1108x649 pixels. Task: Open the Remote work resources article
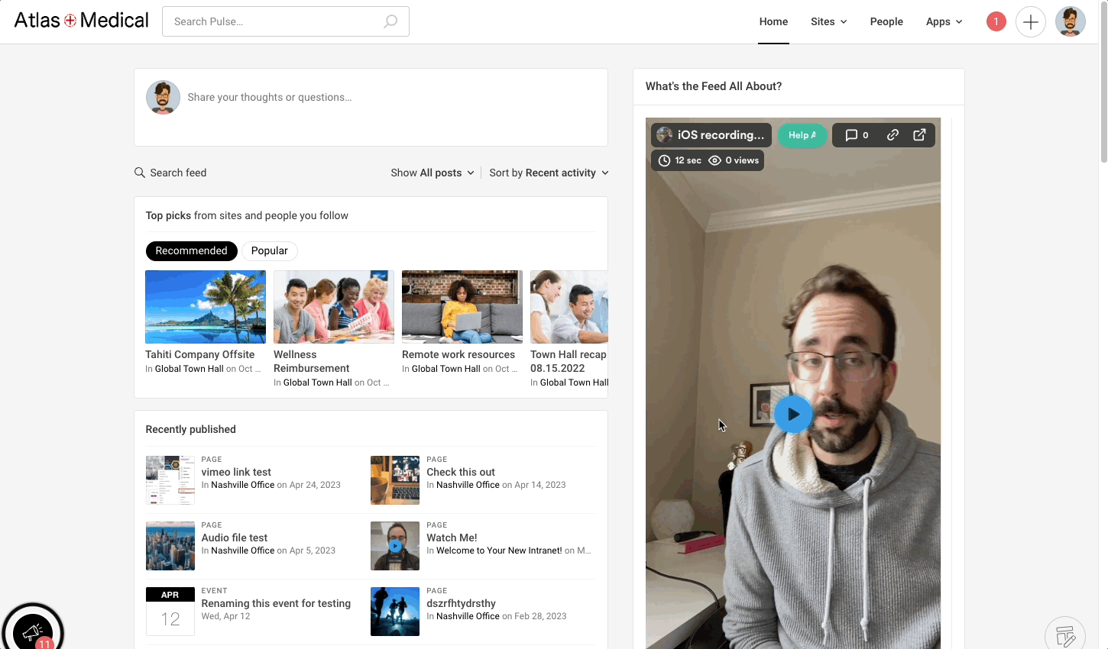pyautogui.click(x=458, y=354)
